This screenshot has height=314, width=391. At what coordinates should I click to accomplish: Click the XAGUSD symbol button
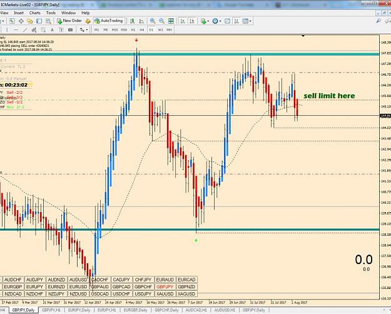tap(186, 294)
